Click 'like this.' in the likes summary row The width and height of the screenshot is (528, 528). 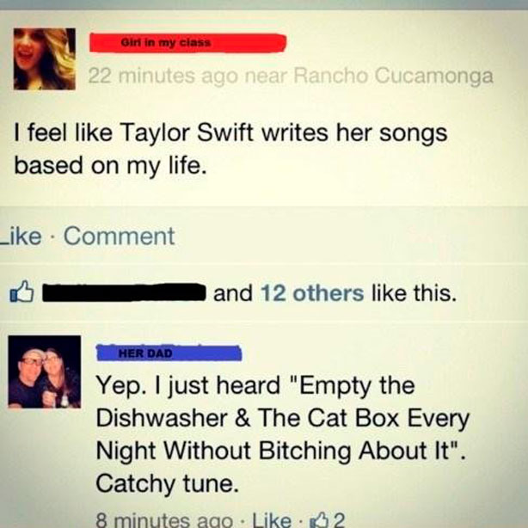coord(414,293)
